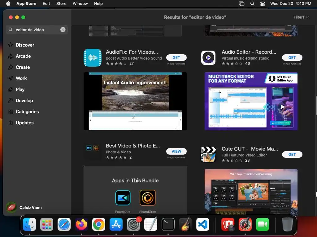Image resolution: width=317 pixels, height=237 pixels.
Task: Open System Settings from the Dock
Action: pos(133,224)
